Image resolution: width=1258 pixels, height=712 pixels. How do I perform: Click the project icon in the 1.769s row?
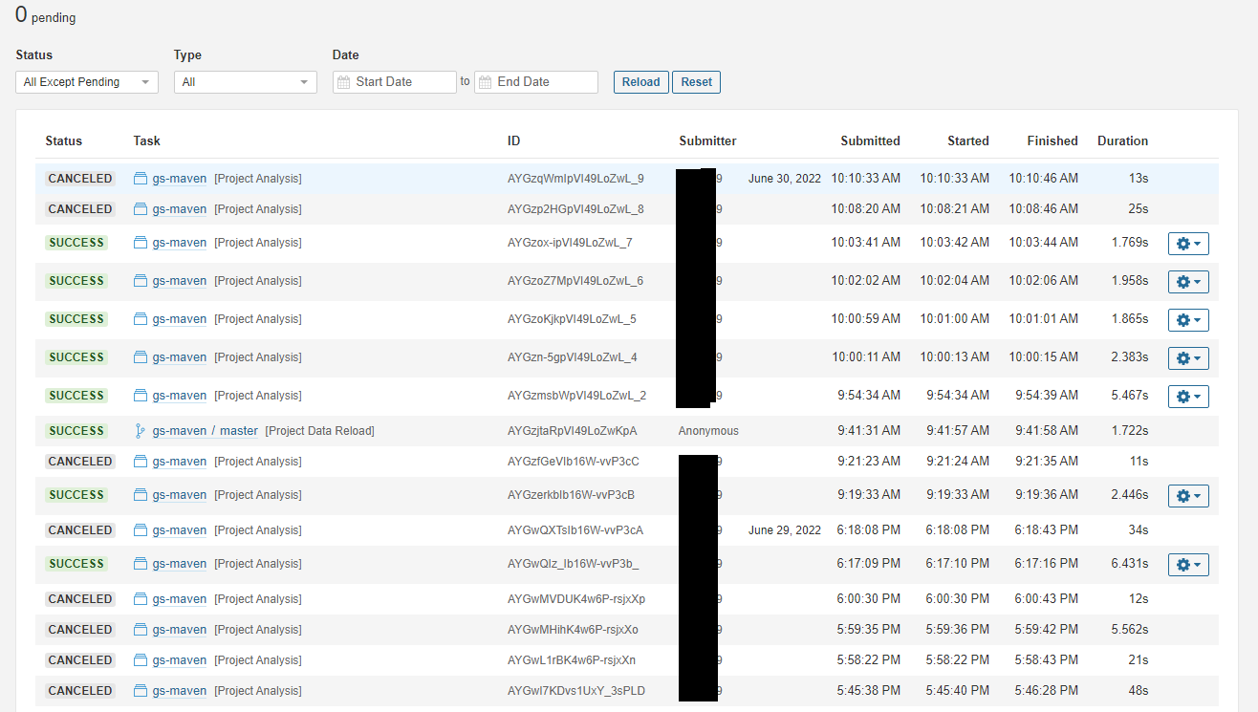[141, 243]
